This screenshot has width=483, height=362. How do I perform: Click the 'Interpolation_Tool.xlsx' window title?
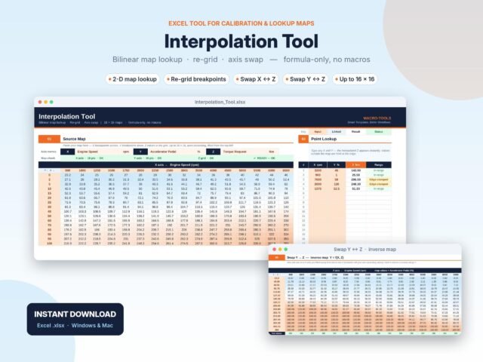click(x=220, y=102)
